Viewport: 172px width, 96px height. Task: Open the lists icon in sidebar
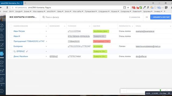coord(2,54)
